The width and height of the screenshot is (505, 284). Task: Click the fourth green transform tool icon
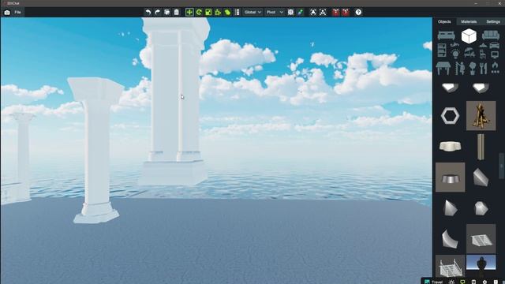tap(218, 13)
